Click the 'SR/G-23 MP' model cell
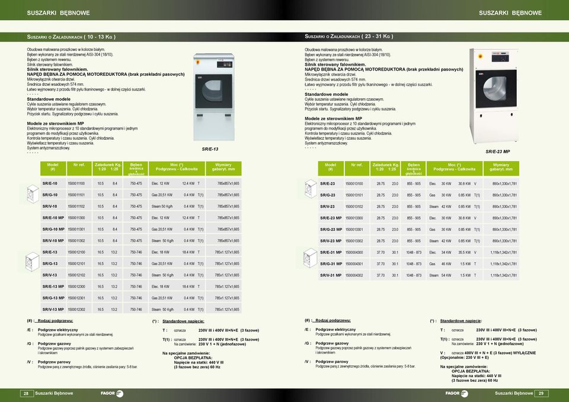569x402 pixels. coord(331,230)
